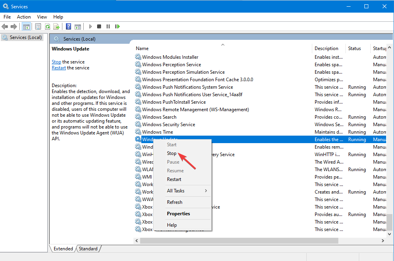
Task: Click 'WinHTTP i...' description cell
Action: point(327,154)
